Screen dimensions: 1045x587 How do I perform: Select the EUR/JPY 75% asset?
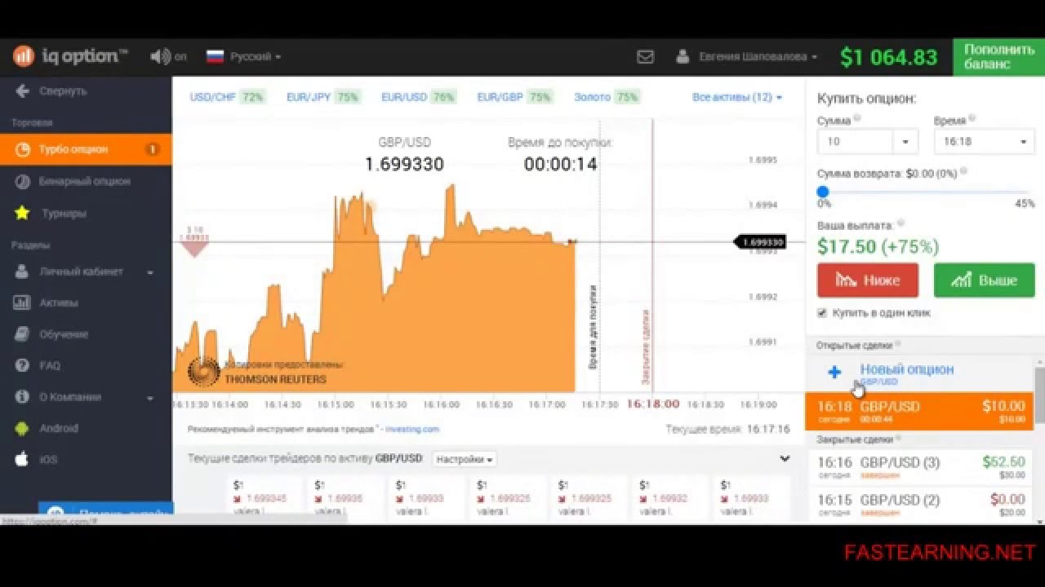coord(323,97)
